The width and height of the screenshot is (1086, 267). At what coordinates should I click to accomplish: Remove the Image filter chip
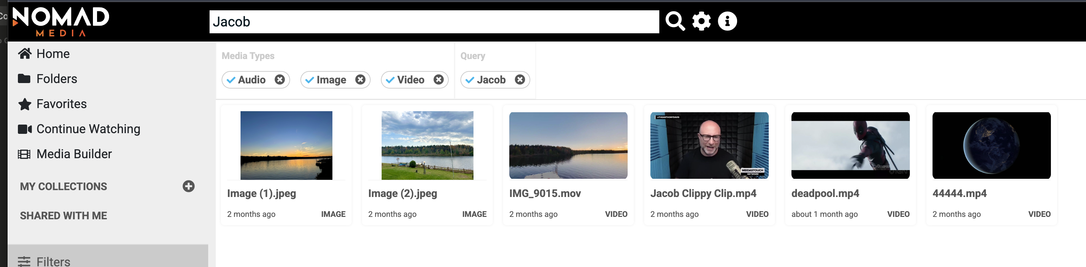(360, 80)
